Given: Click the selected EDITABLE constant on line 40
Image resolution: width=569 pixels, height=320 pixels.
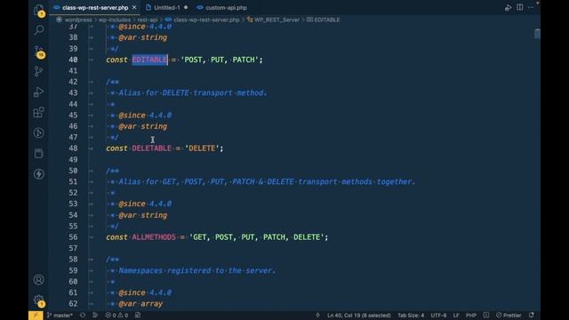Looking at the screenshot, I should tap(149, 60).
